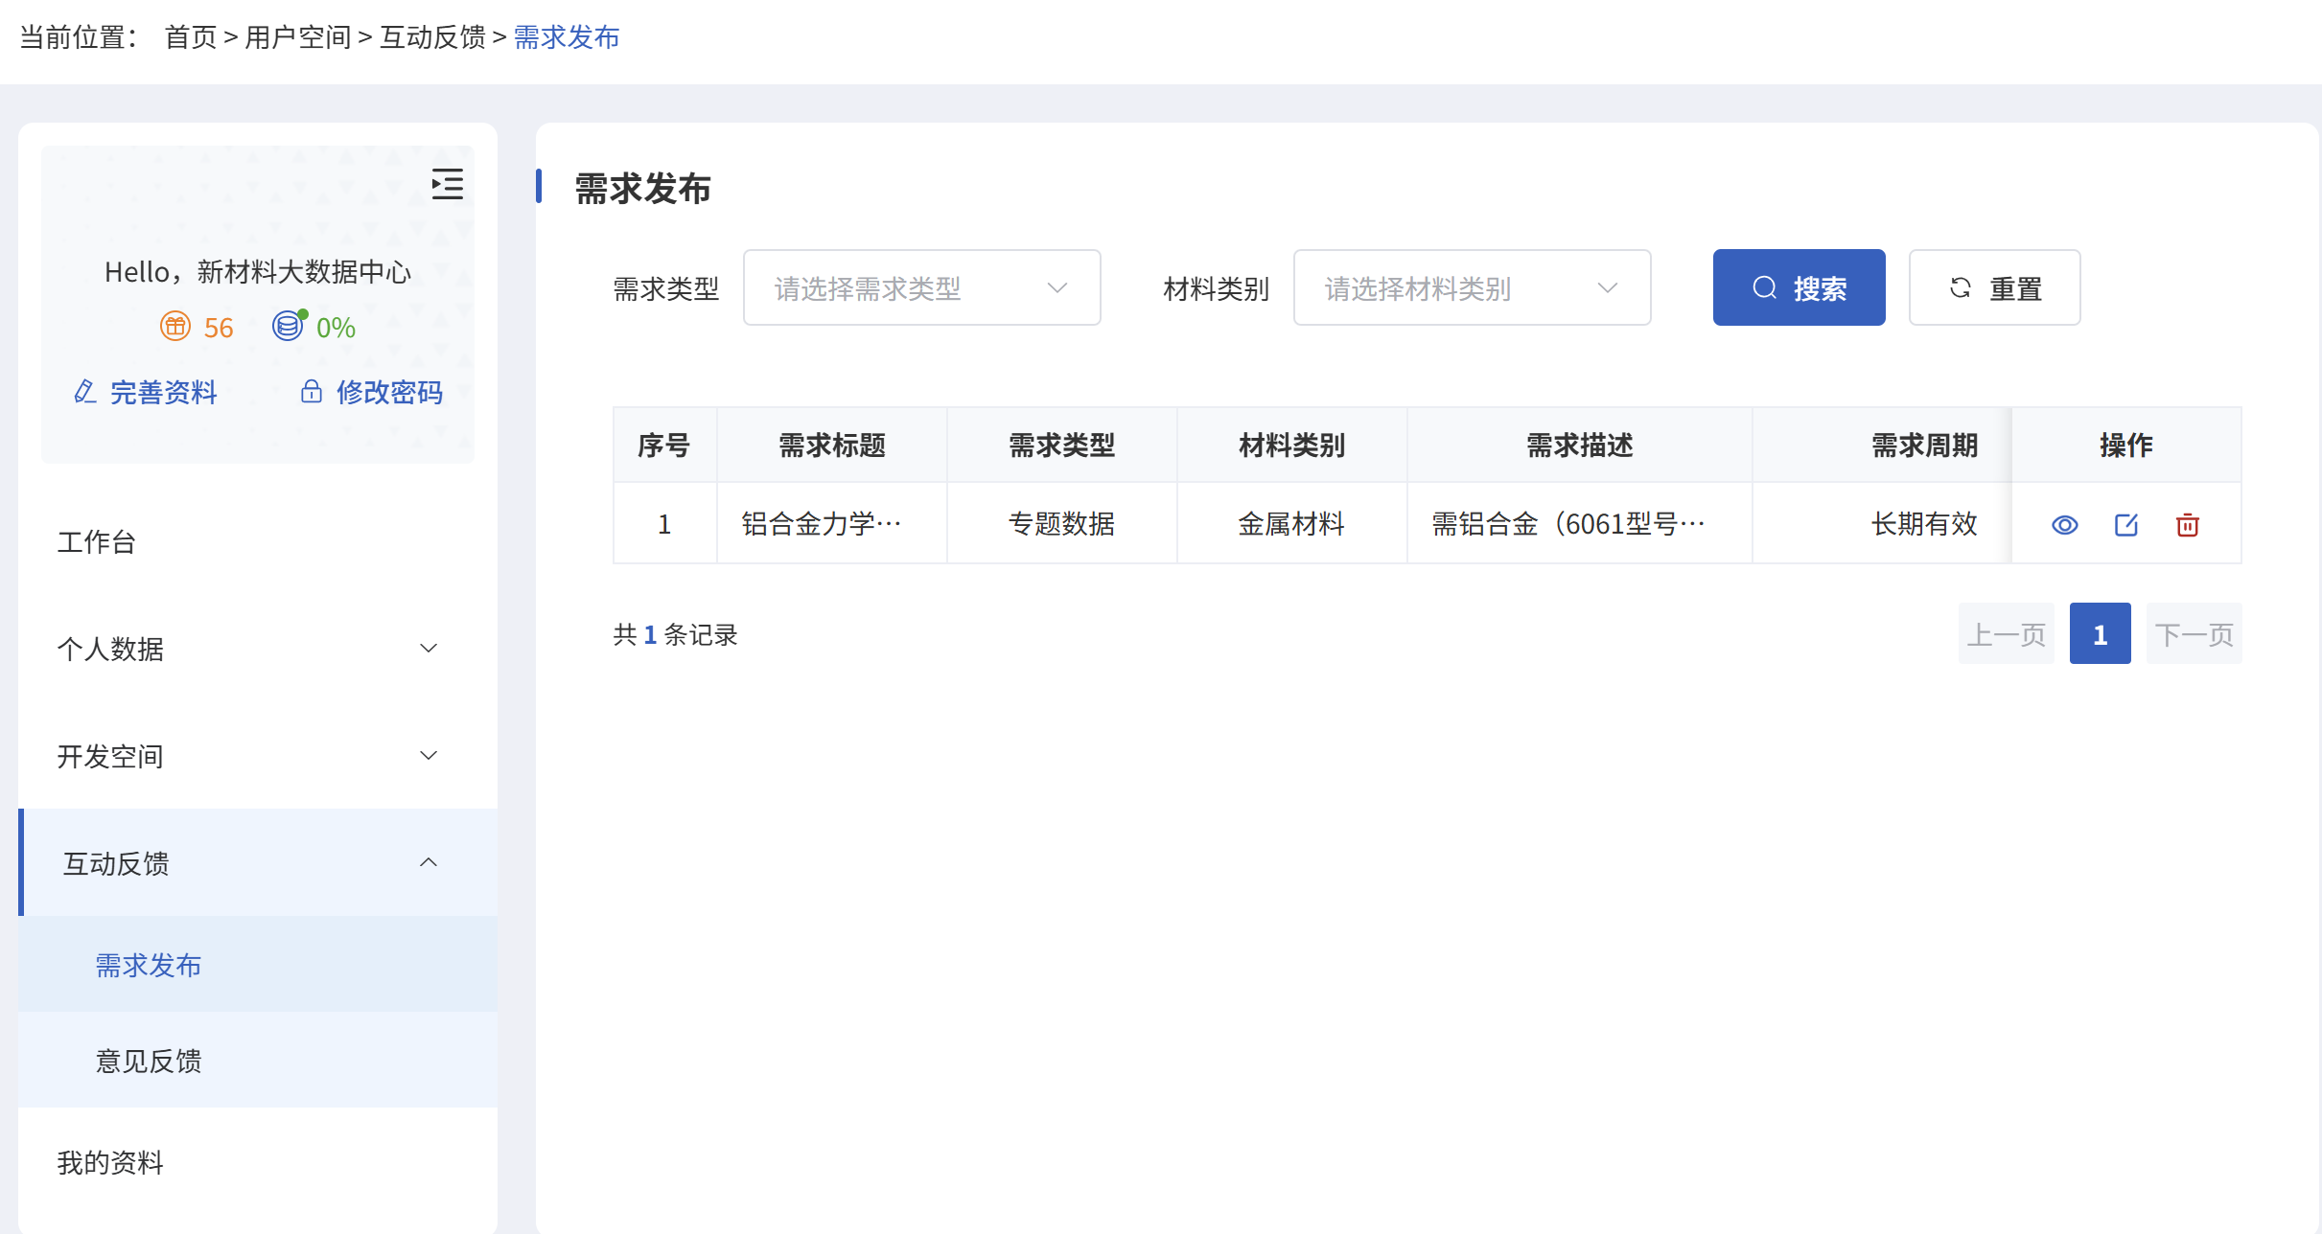
Task: Open 意见反馈 in the sidebar
Action: click(149, 1061)
